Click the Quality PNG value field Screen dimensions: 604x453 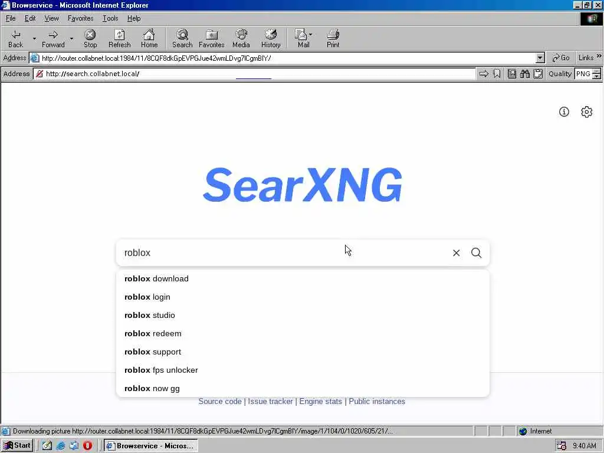(583, 74)
